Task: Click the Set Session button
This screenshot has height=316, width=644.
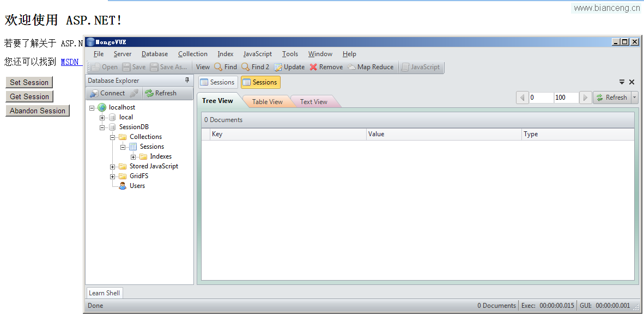Action: point(29,82)
